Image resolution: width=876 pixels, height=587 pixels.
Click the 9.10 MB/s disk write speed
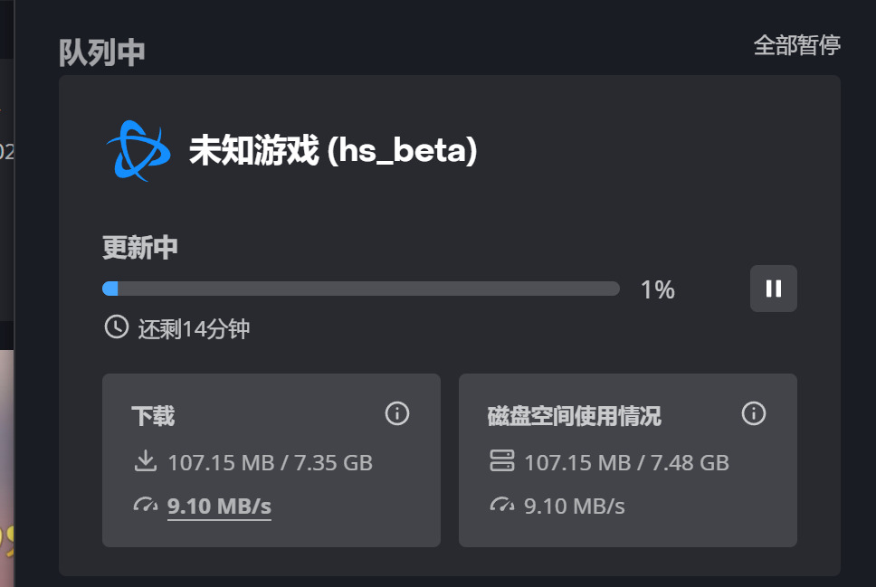tap(575, 507)
